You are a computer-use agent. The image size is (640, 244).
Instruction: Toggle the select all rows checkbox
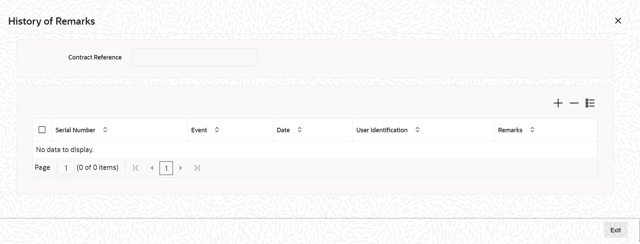(42, 130)
